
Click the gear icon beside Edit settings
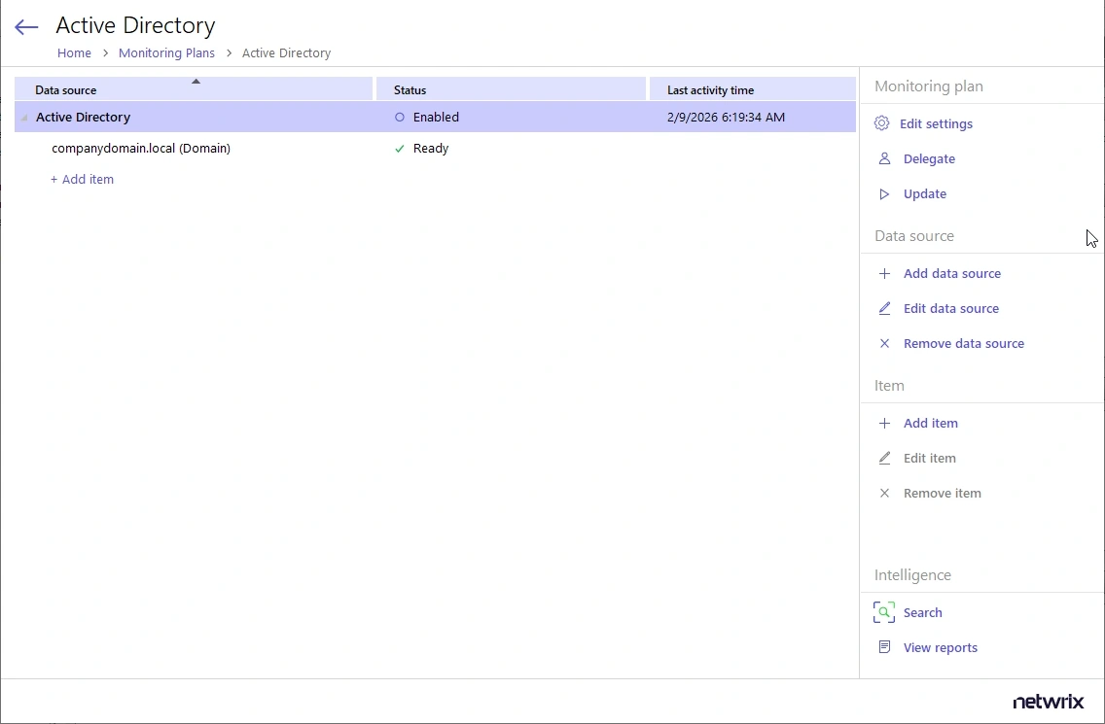[x=882, y=123]
